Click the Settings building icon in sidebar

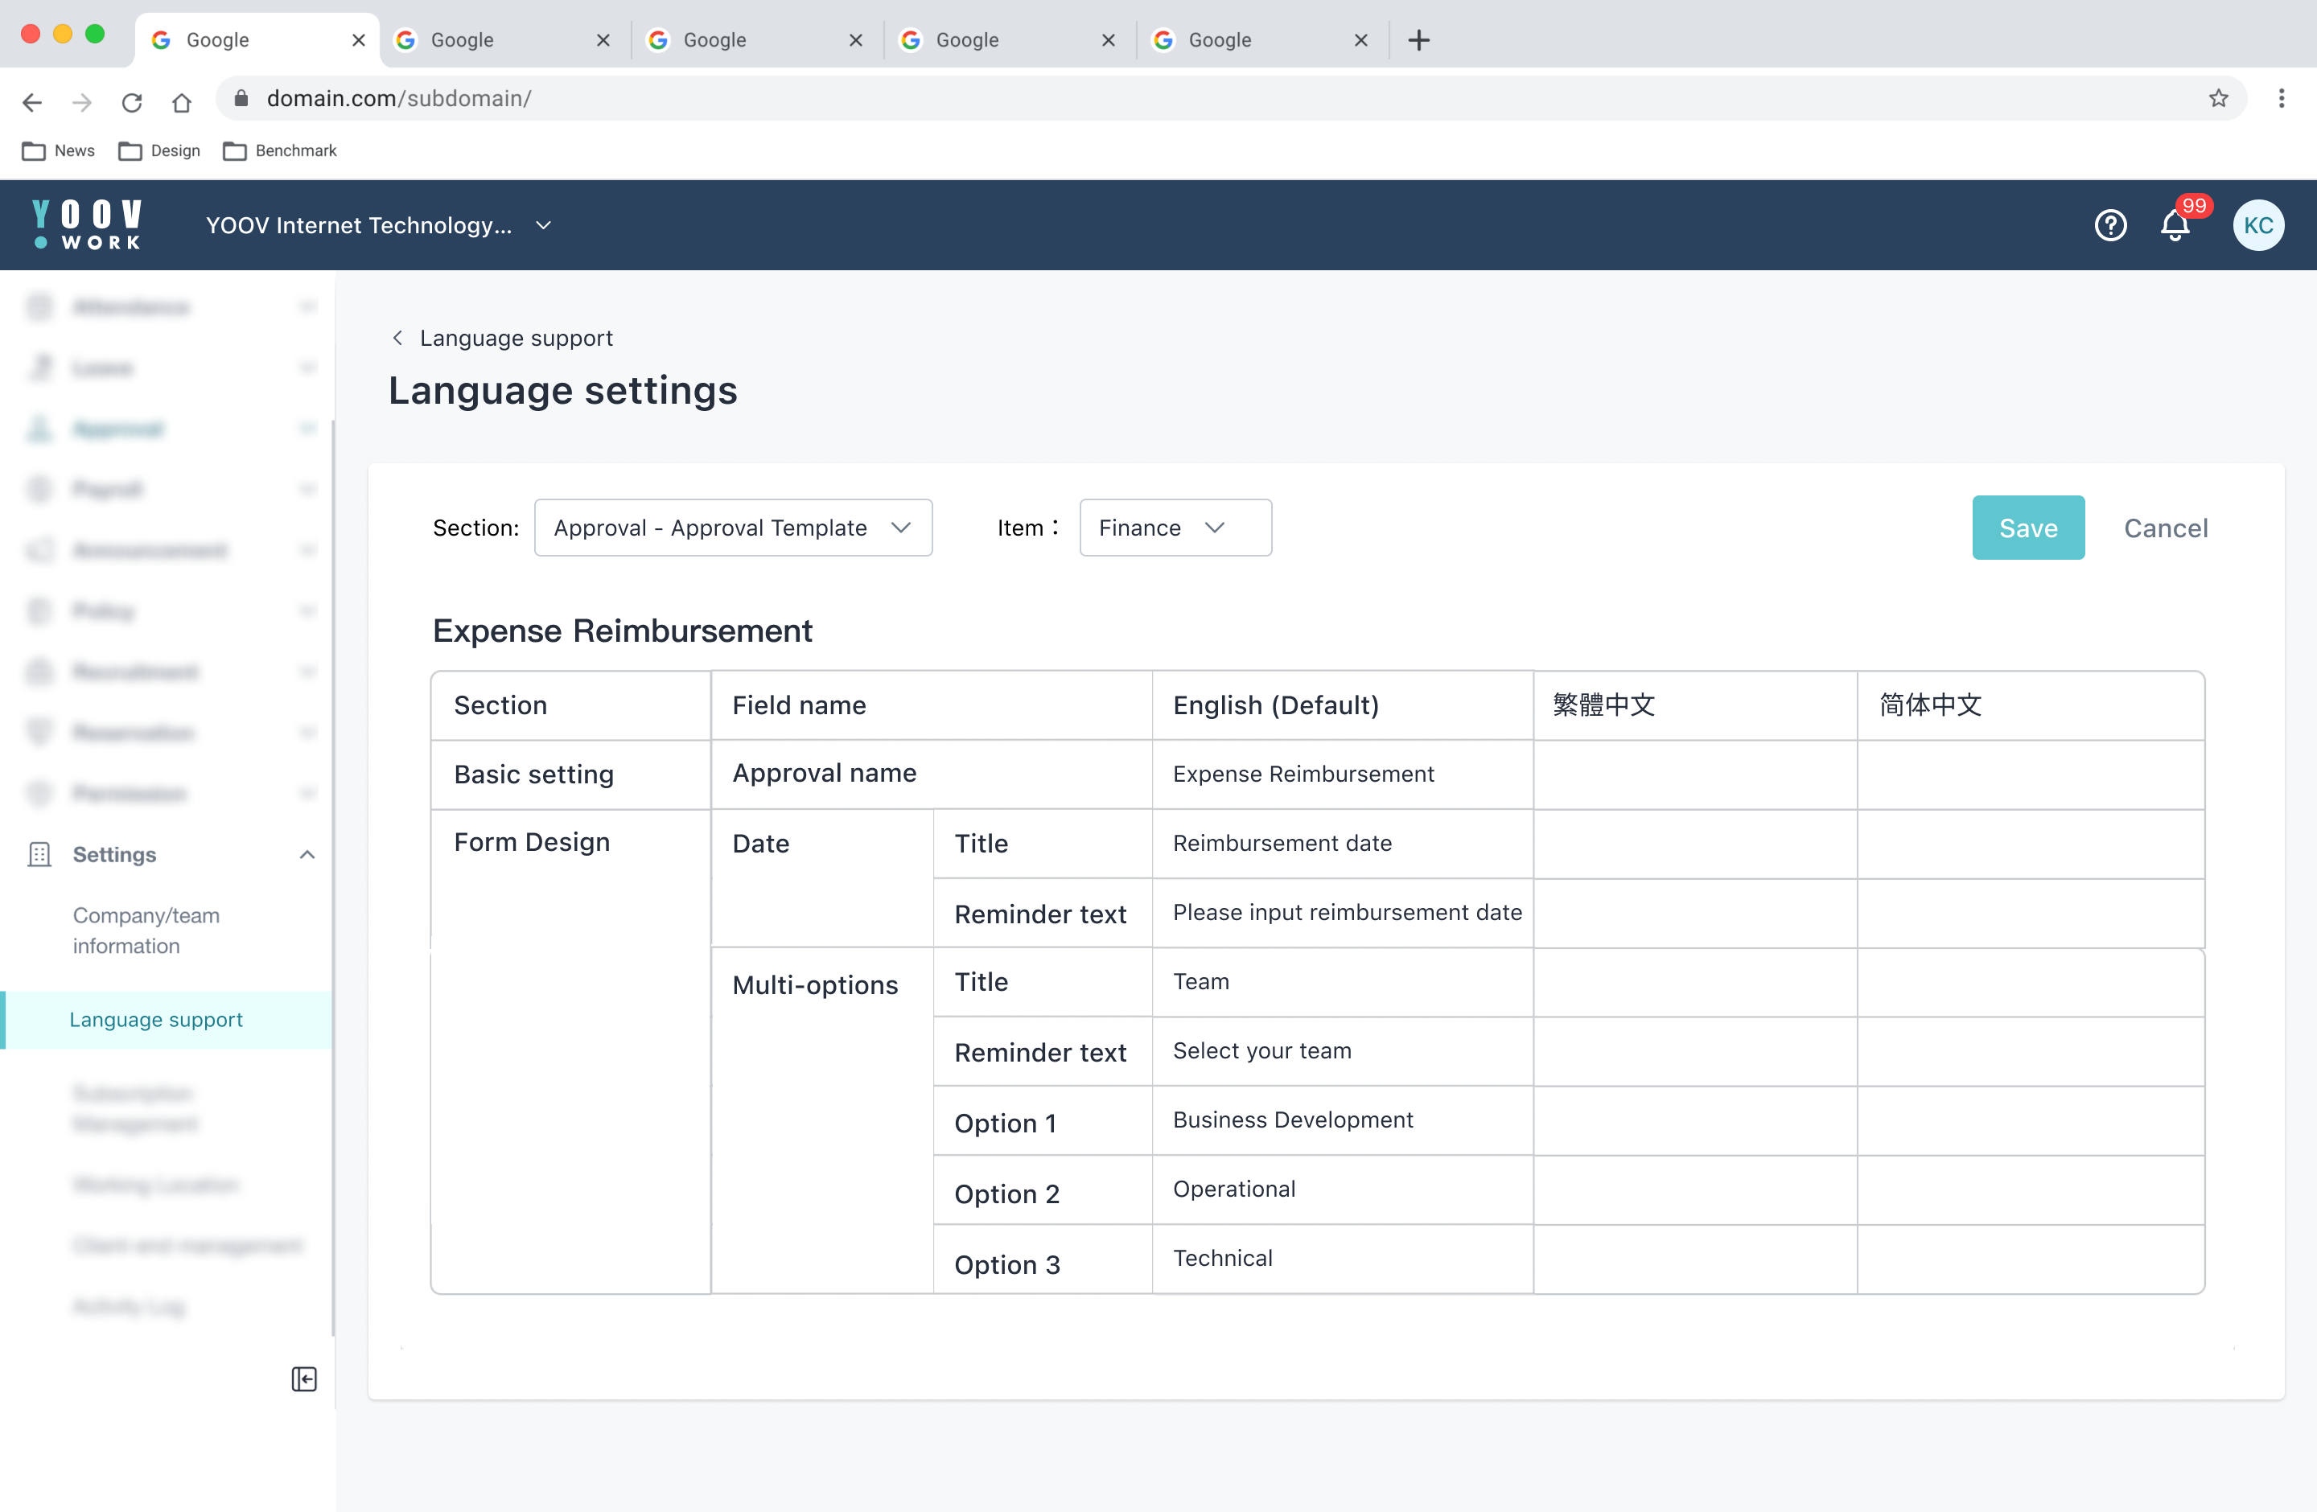tap(39, 854)
